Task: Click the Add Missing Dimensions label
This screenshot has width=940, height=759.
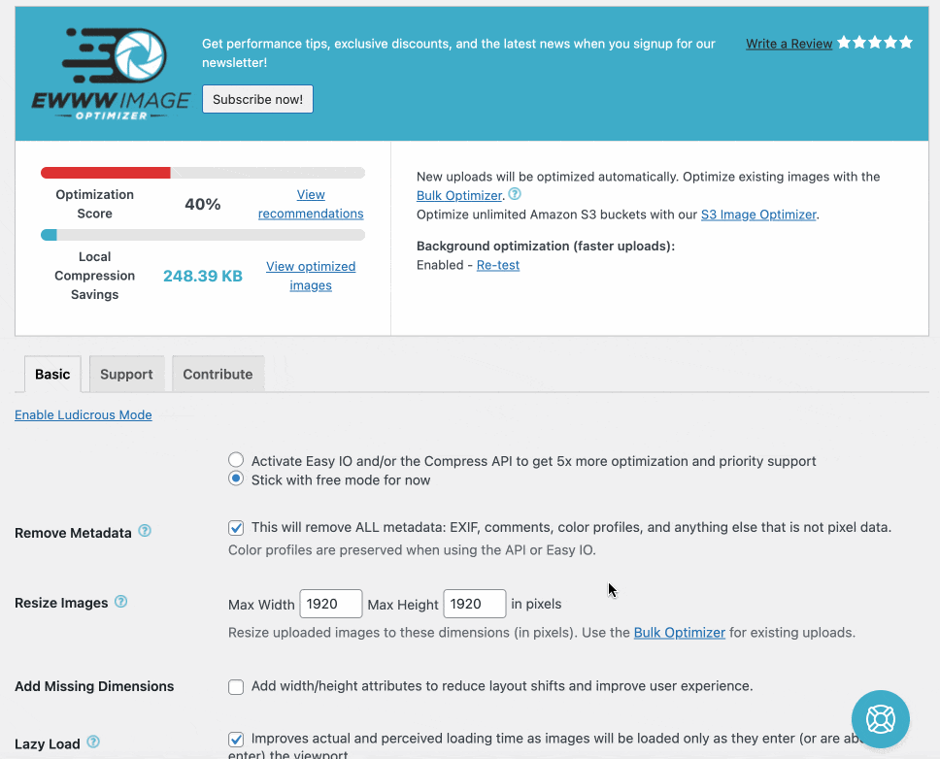Action: tap(94, 686)
